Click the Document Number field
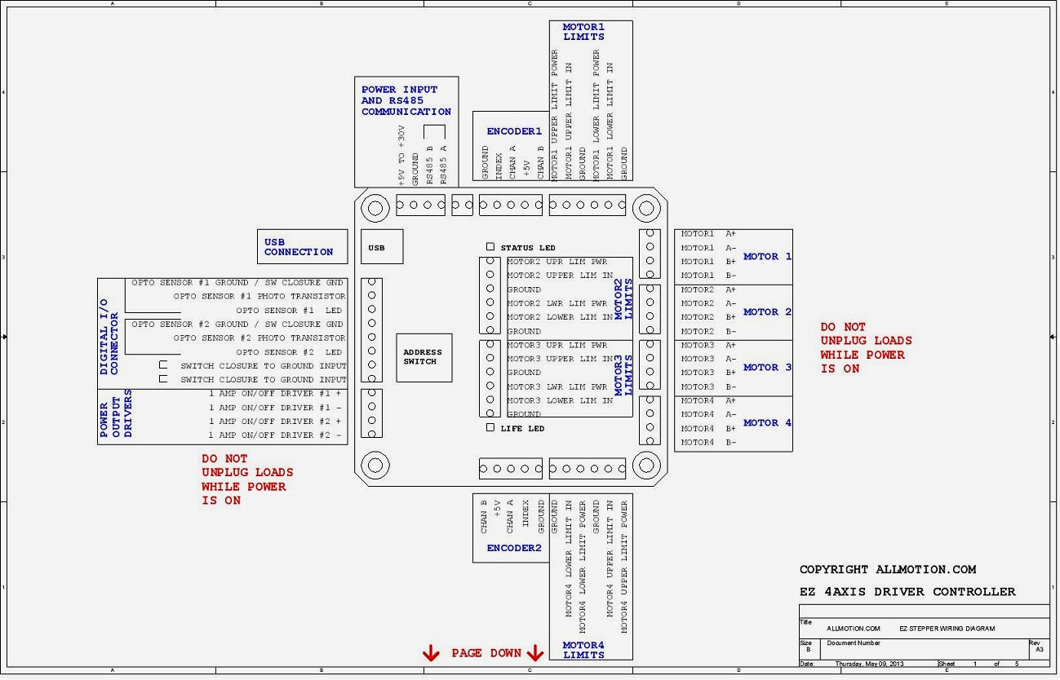Image resolution: width=1060 pixels, height=680 pixels. tap(926, 649)
